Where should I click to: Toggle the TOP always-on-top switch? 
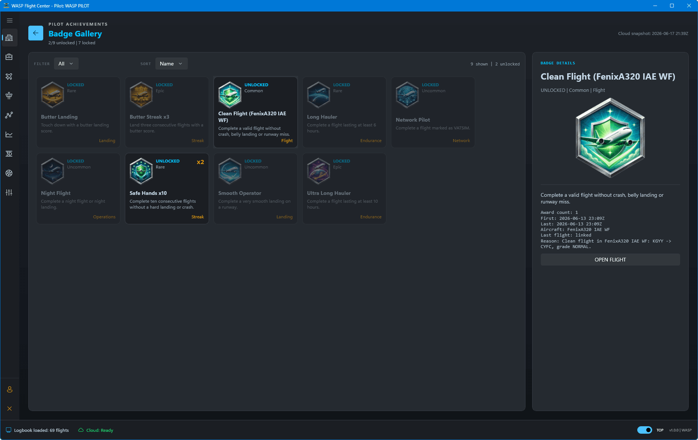click(x=644, y=430)
